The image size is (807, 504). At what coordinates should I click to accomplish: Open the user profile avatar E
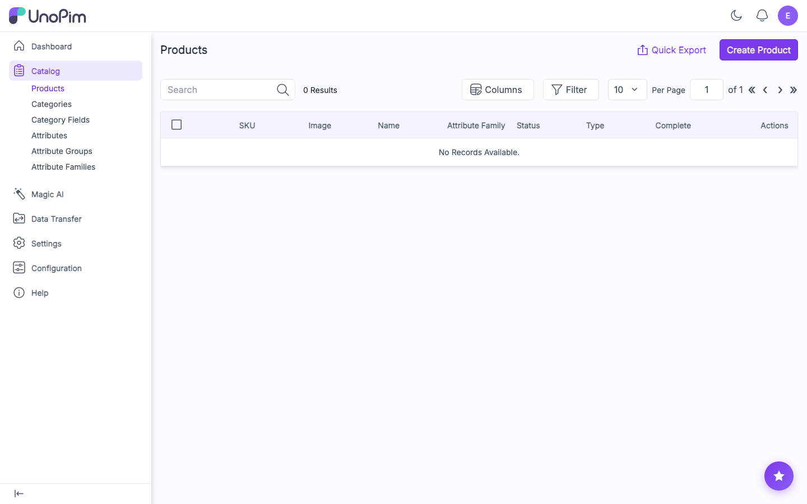click(x=788, y=16)
